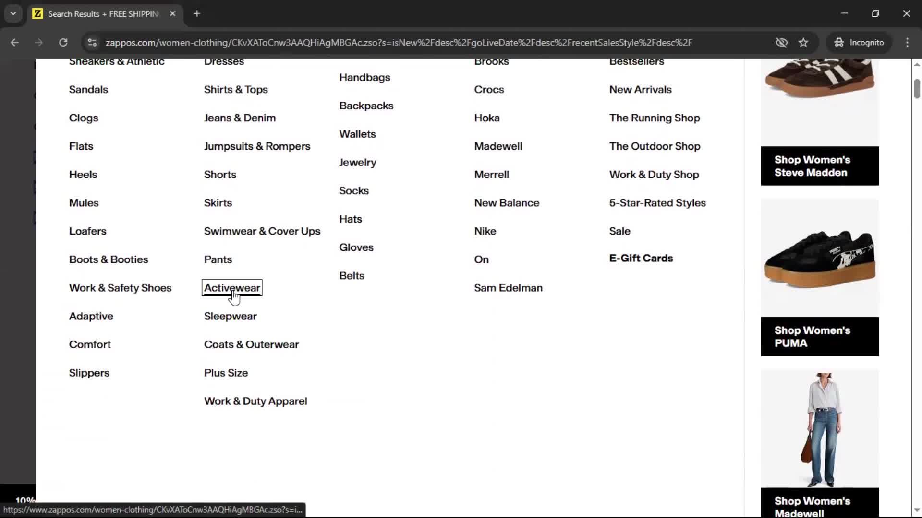
Task: Open Loafers category
Action: 87,231
